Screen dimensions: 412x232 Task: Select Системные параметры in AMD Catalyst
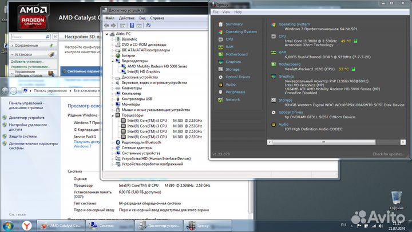click(81, 71)
